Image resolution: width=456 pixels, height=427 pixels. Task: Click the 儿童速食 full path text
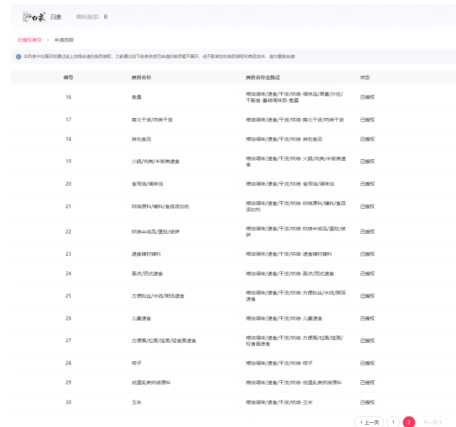[284, 319]
